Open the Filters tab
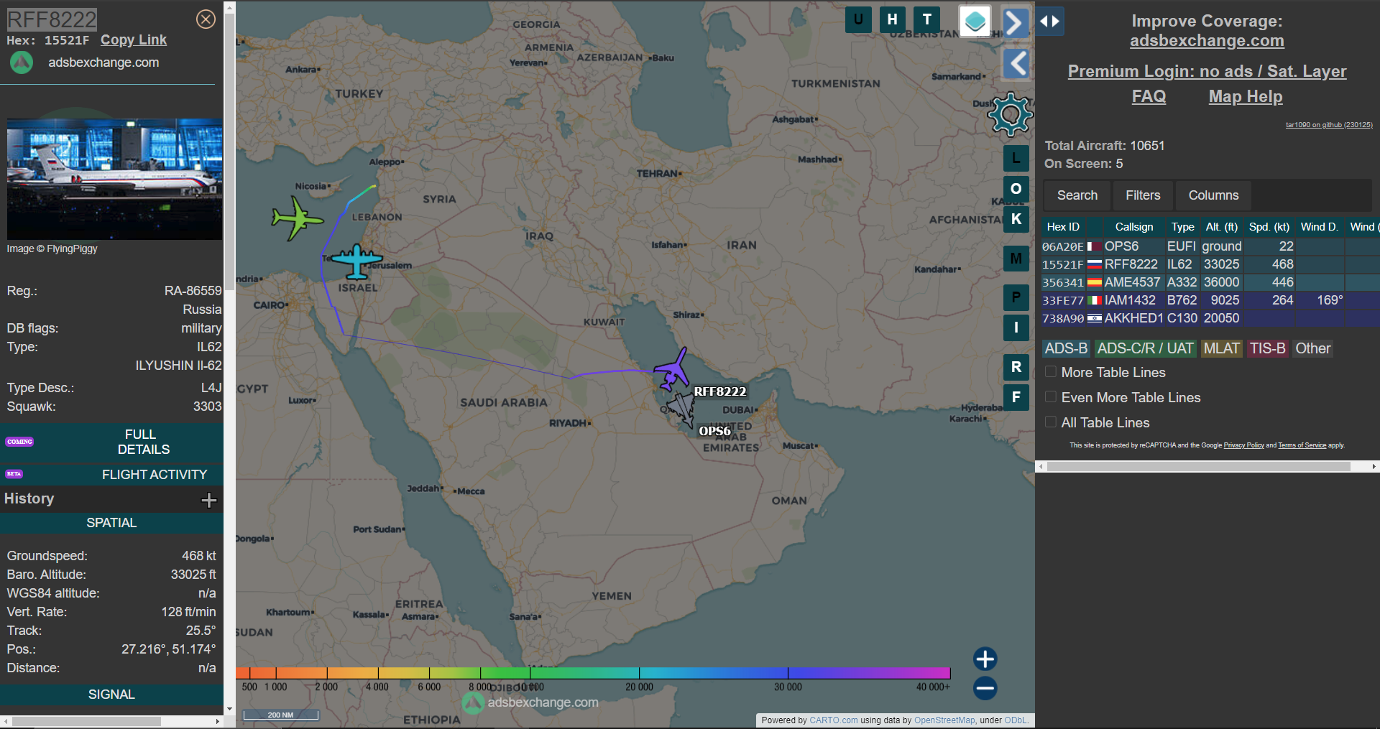Screen dimensions: 1380x729 pyautogui.click(x=1143, y=195)
